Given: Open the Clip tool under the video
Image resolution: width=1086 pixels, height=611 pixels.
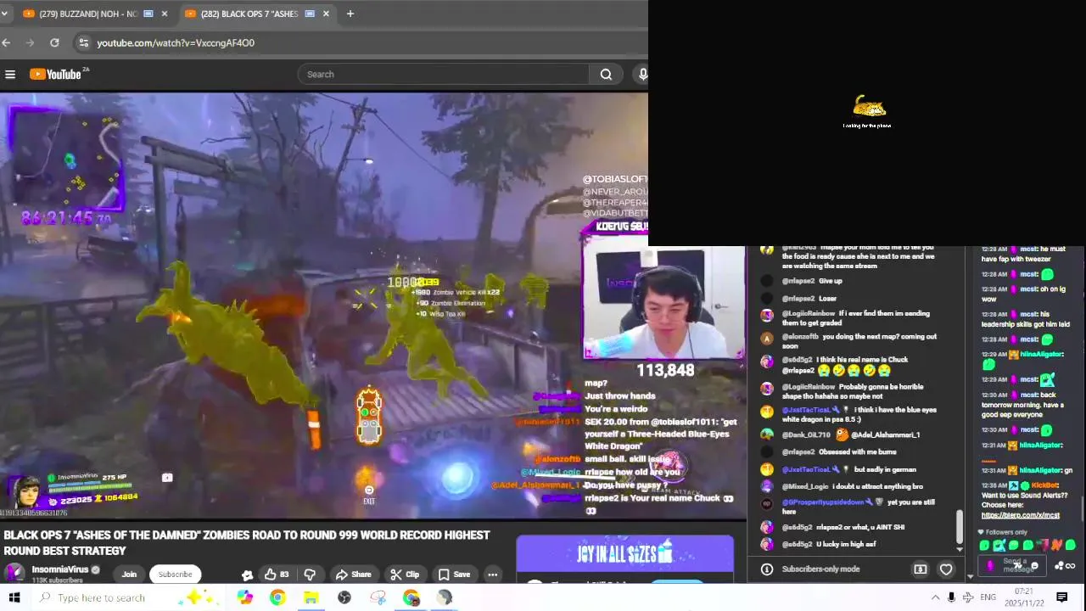Looking at the screenshot, I should pyautogui.click(x=405, y=575).
